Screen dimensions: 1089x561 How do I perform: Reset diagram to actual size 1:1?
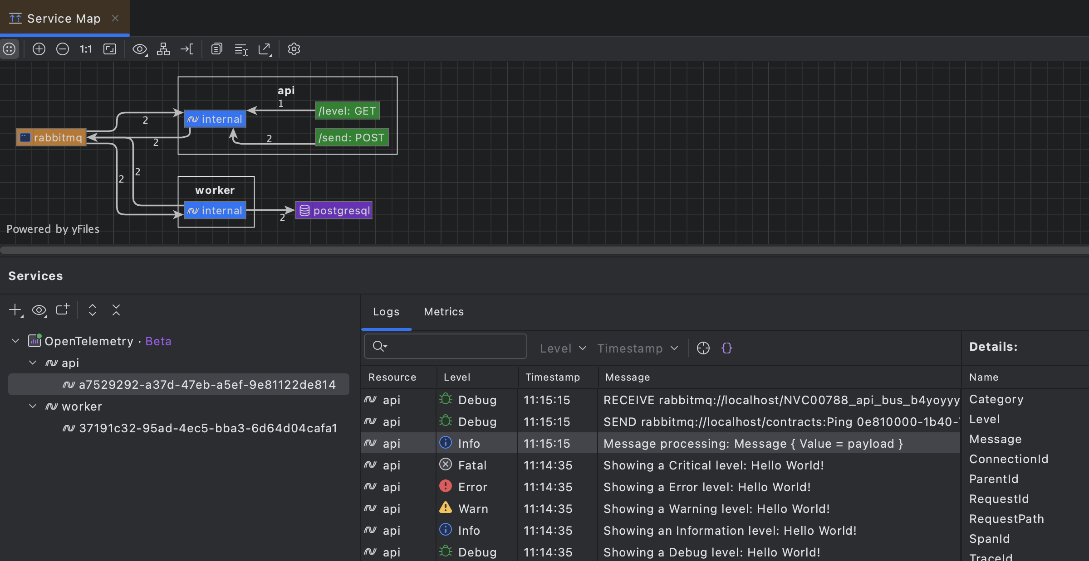tap(86, 49)
